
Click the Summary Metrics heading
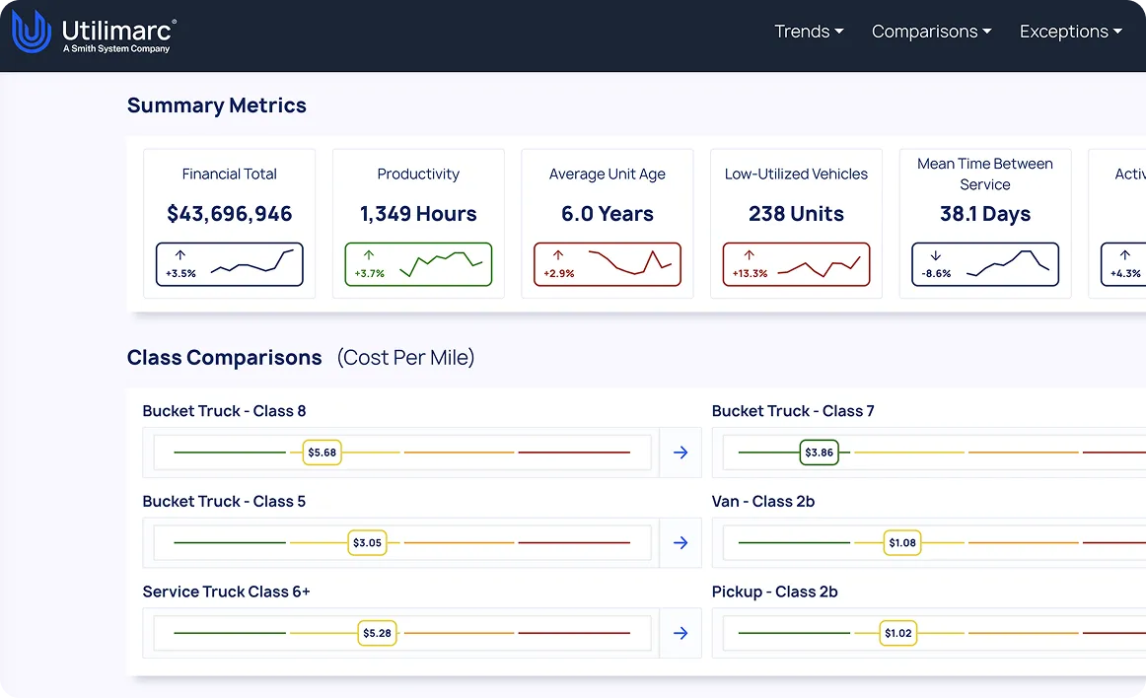[216, 105]
